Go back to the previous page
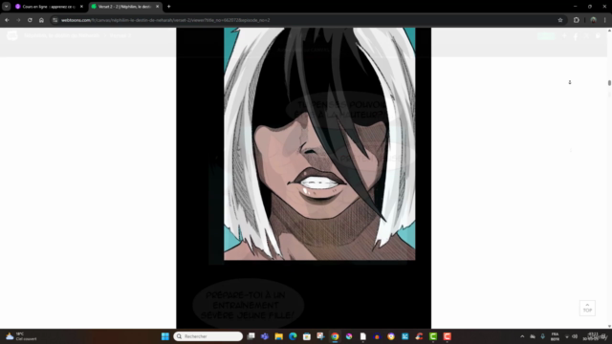This screenshot has width=612, height=344. click(x=7, y=20)
